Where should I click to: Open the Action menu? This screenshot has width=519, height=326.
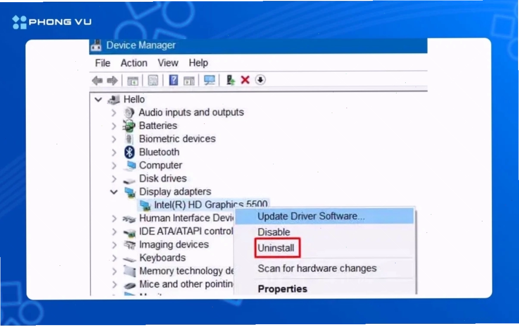[134, 63]
